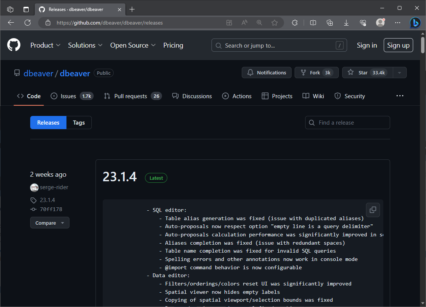Open serge-rider's profile link
The height and width of the screenshot is (307, 426).
click(54, 187)
